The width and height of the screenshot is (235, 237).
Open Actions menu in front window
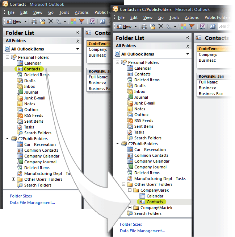(192, 17)
